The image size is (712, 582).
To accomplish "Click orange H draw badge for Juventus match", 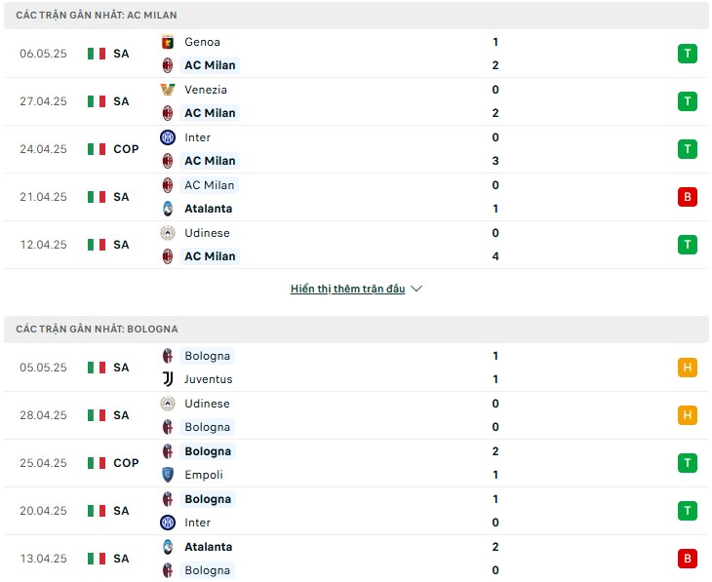I will (687, 368).
